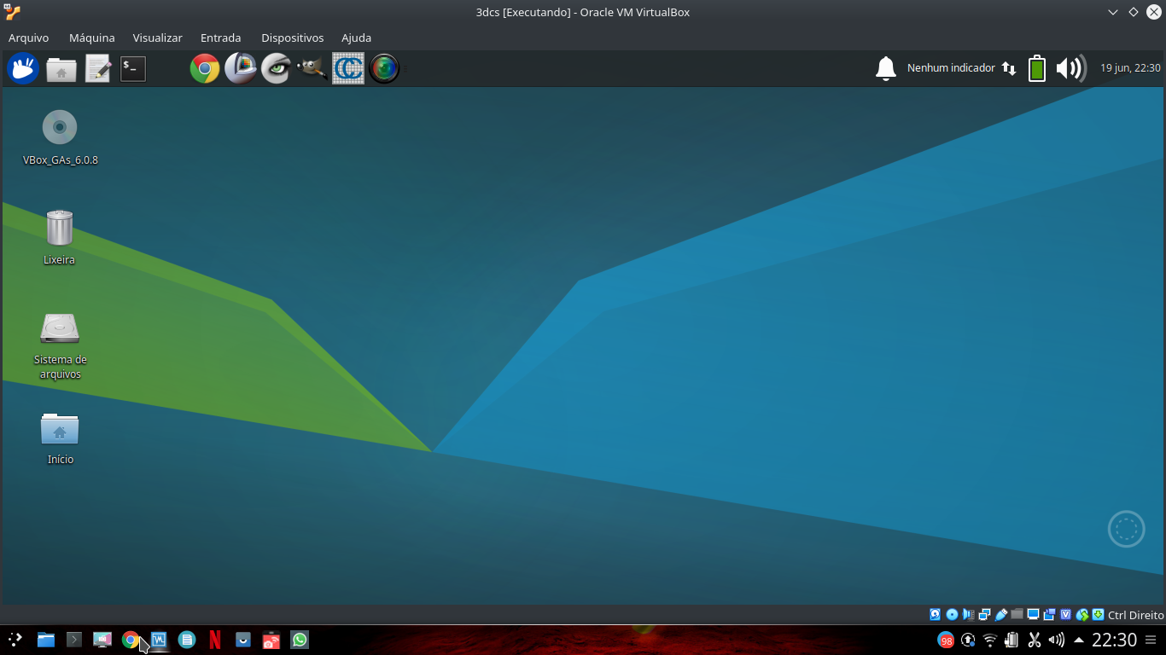Mute audio using the guest panel speaker icon
The image size is (1166, 655).
pyautogui.click(x=1070, y=68)
